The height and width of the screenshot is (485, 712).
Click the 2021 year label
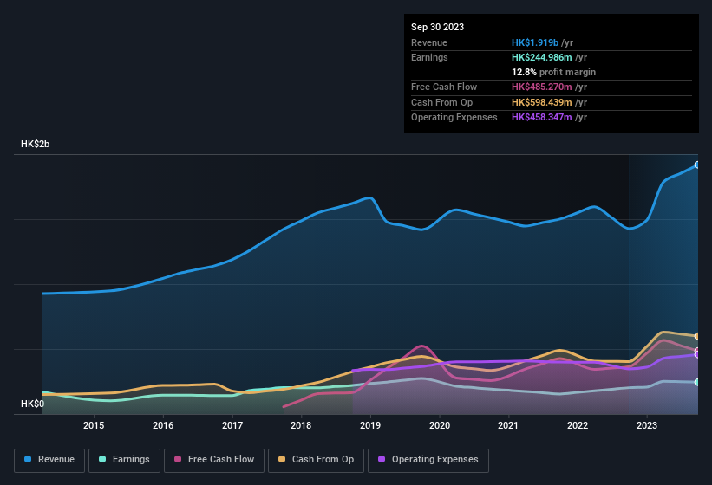click(508, 425)
